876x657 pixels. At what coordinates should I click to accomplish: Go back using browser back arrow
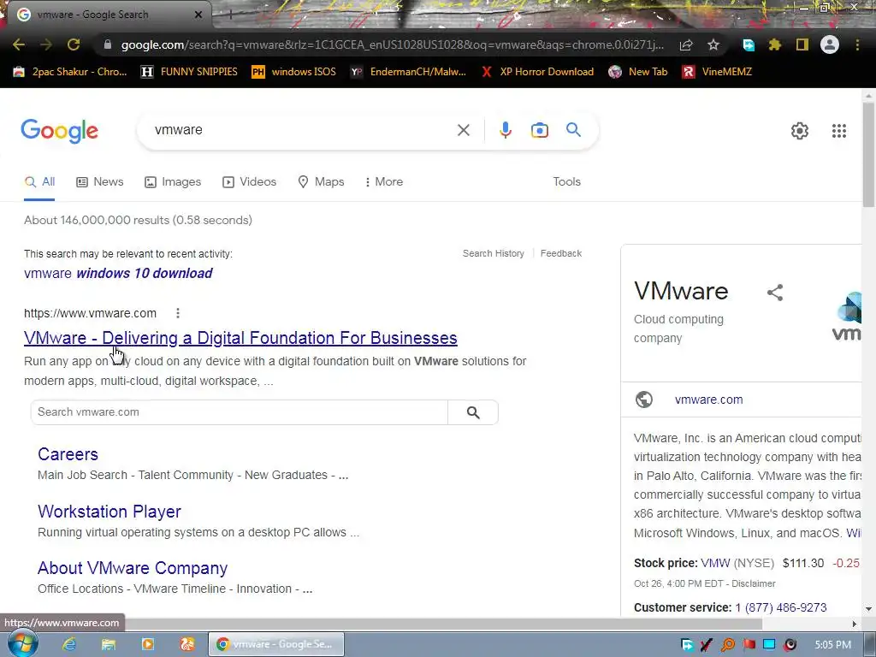coord(19,44)
